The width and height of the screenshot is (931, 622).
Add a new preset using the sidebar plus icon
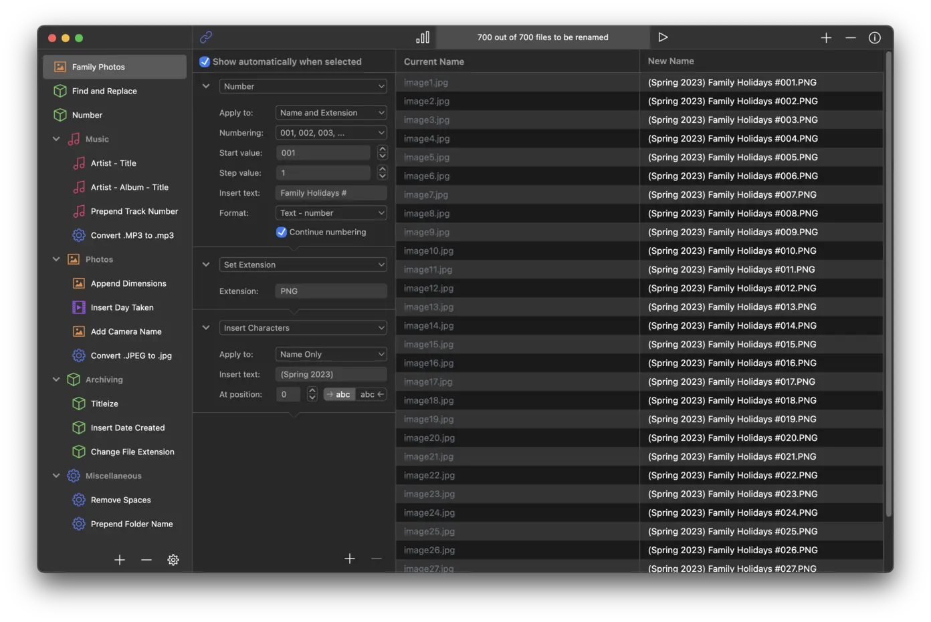(x=119, y=559)
